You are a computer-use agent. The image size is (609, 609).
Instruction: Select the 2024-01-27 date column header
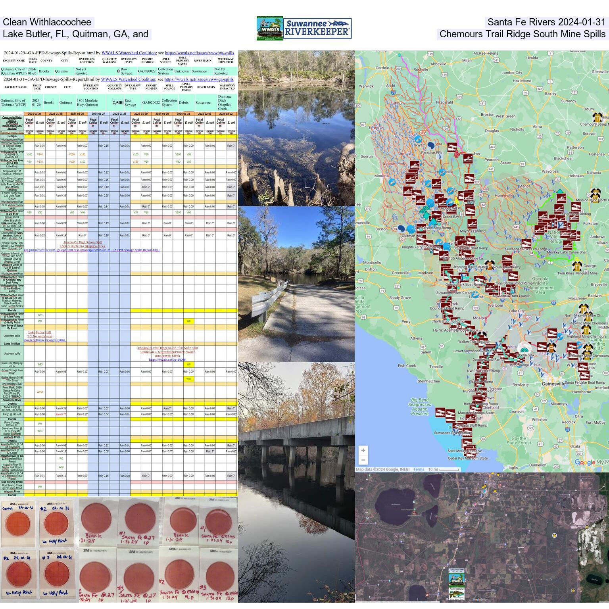pyautogui.click(x=98, y=114)
